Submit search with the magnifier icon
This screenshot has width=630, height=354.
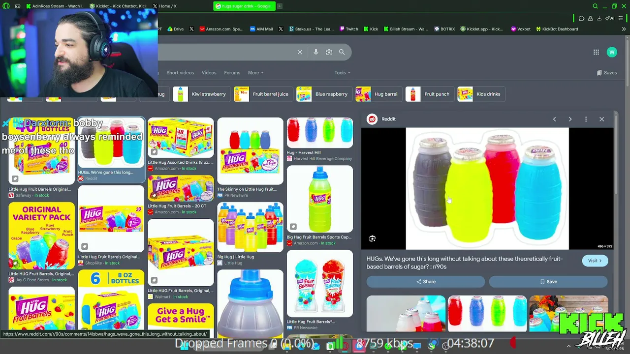coord(342,52)
